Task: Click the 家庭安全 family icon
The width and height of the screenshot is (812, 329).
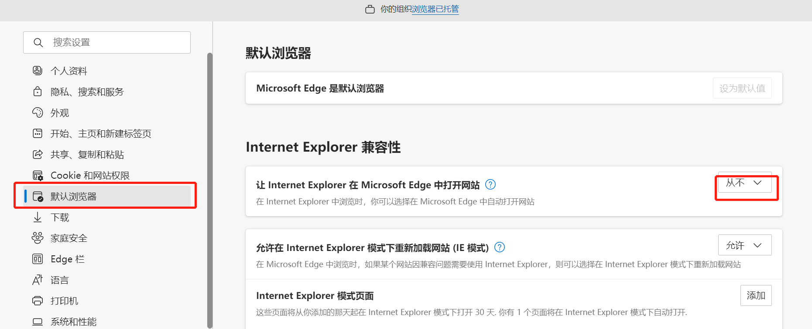Action: (38, 238)
